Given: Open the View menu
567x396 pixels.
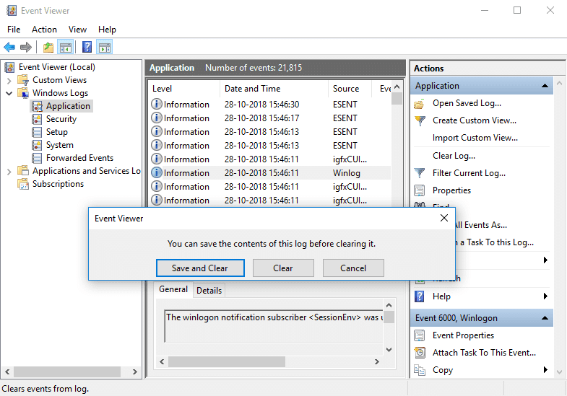Looking at the screenshot, I should click(x=77, y=30).
